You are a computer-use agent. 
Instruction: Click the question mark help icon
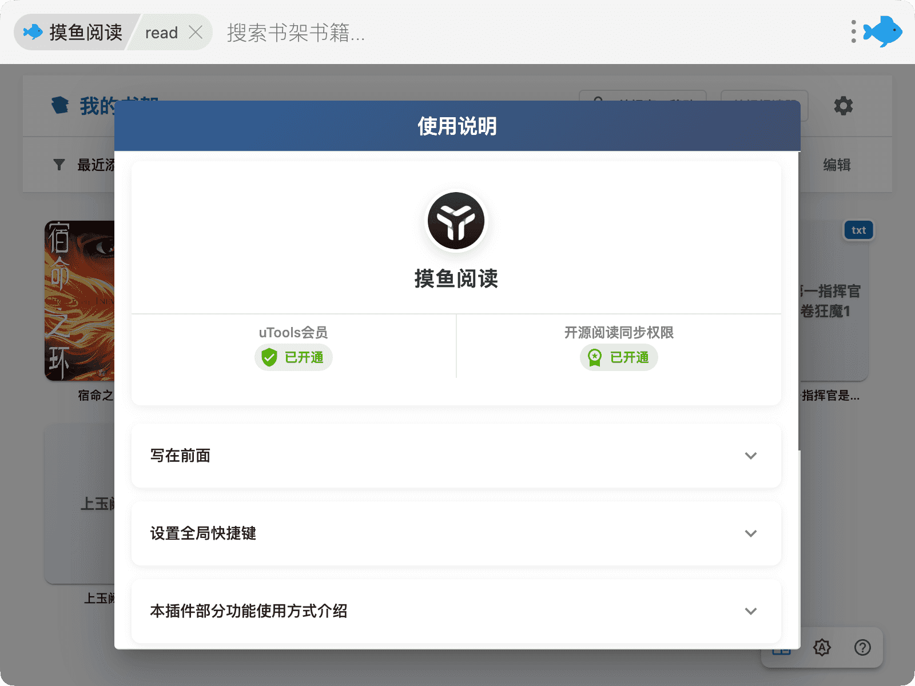[862, 647]
